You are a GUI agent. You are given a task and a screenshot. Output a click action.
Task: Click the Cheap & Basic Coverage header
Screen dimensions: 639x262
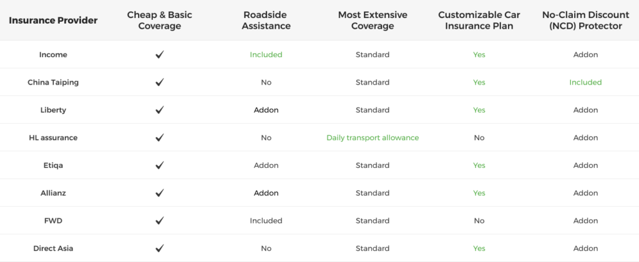160,21
